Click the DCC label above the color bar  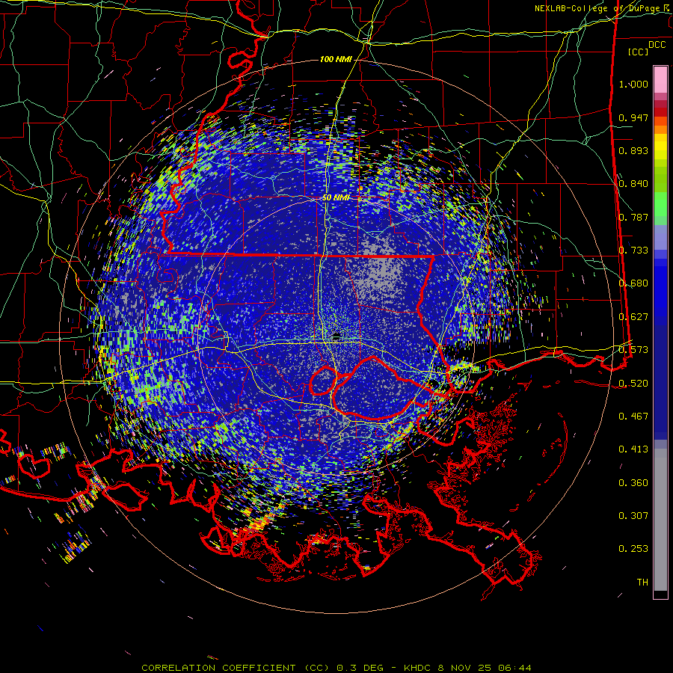(x=657, y=45)
